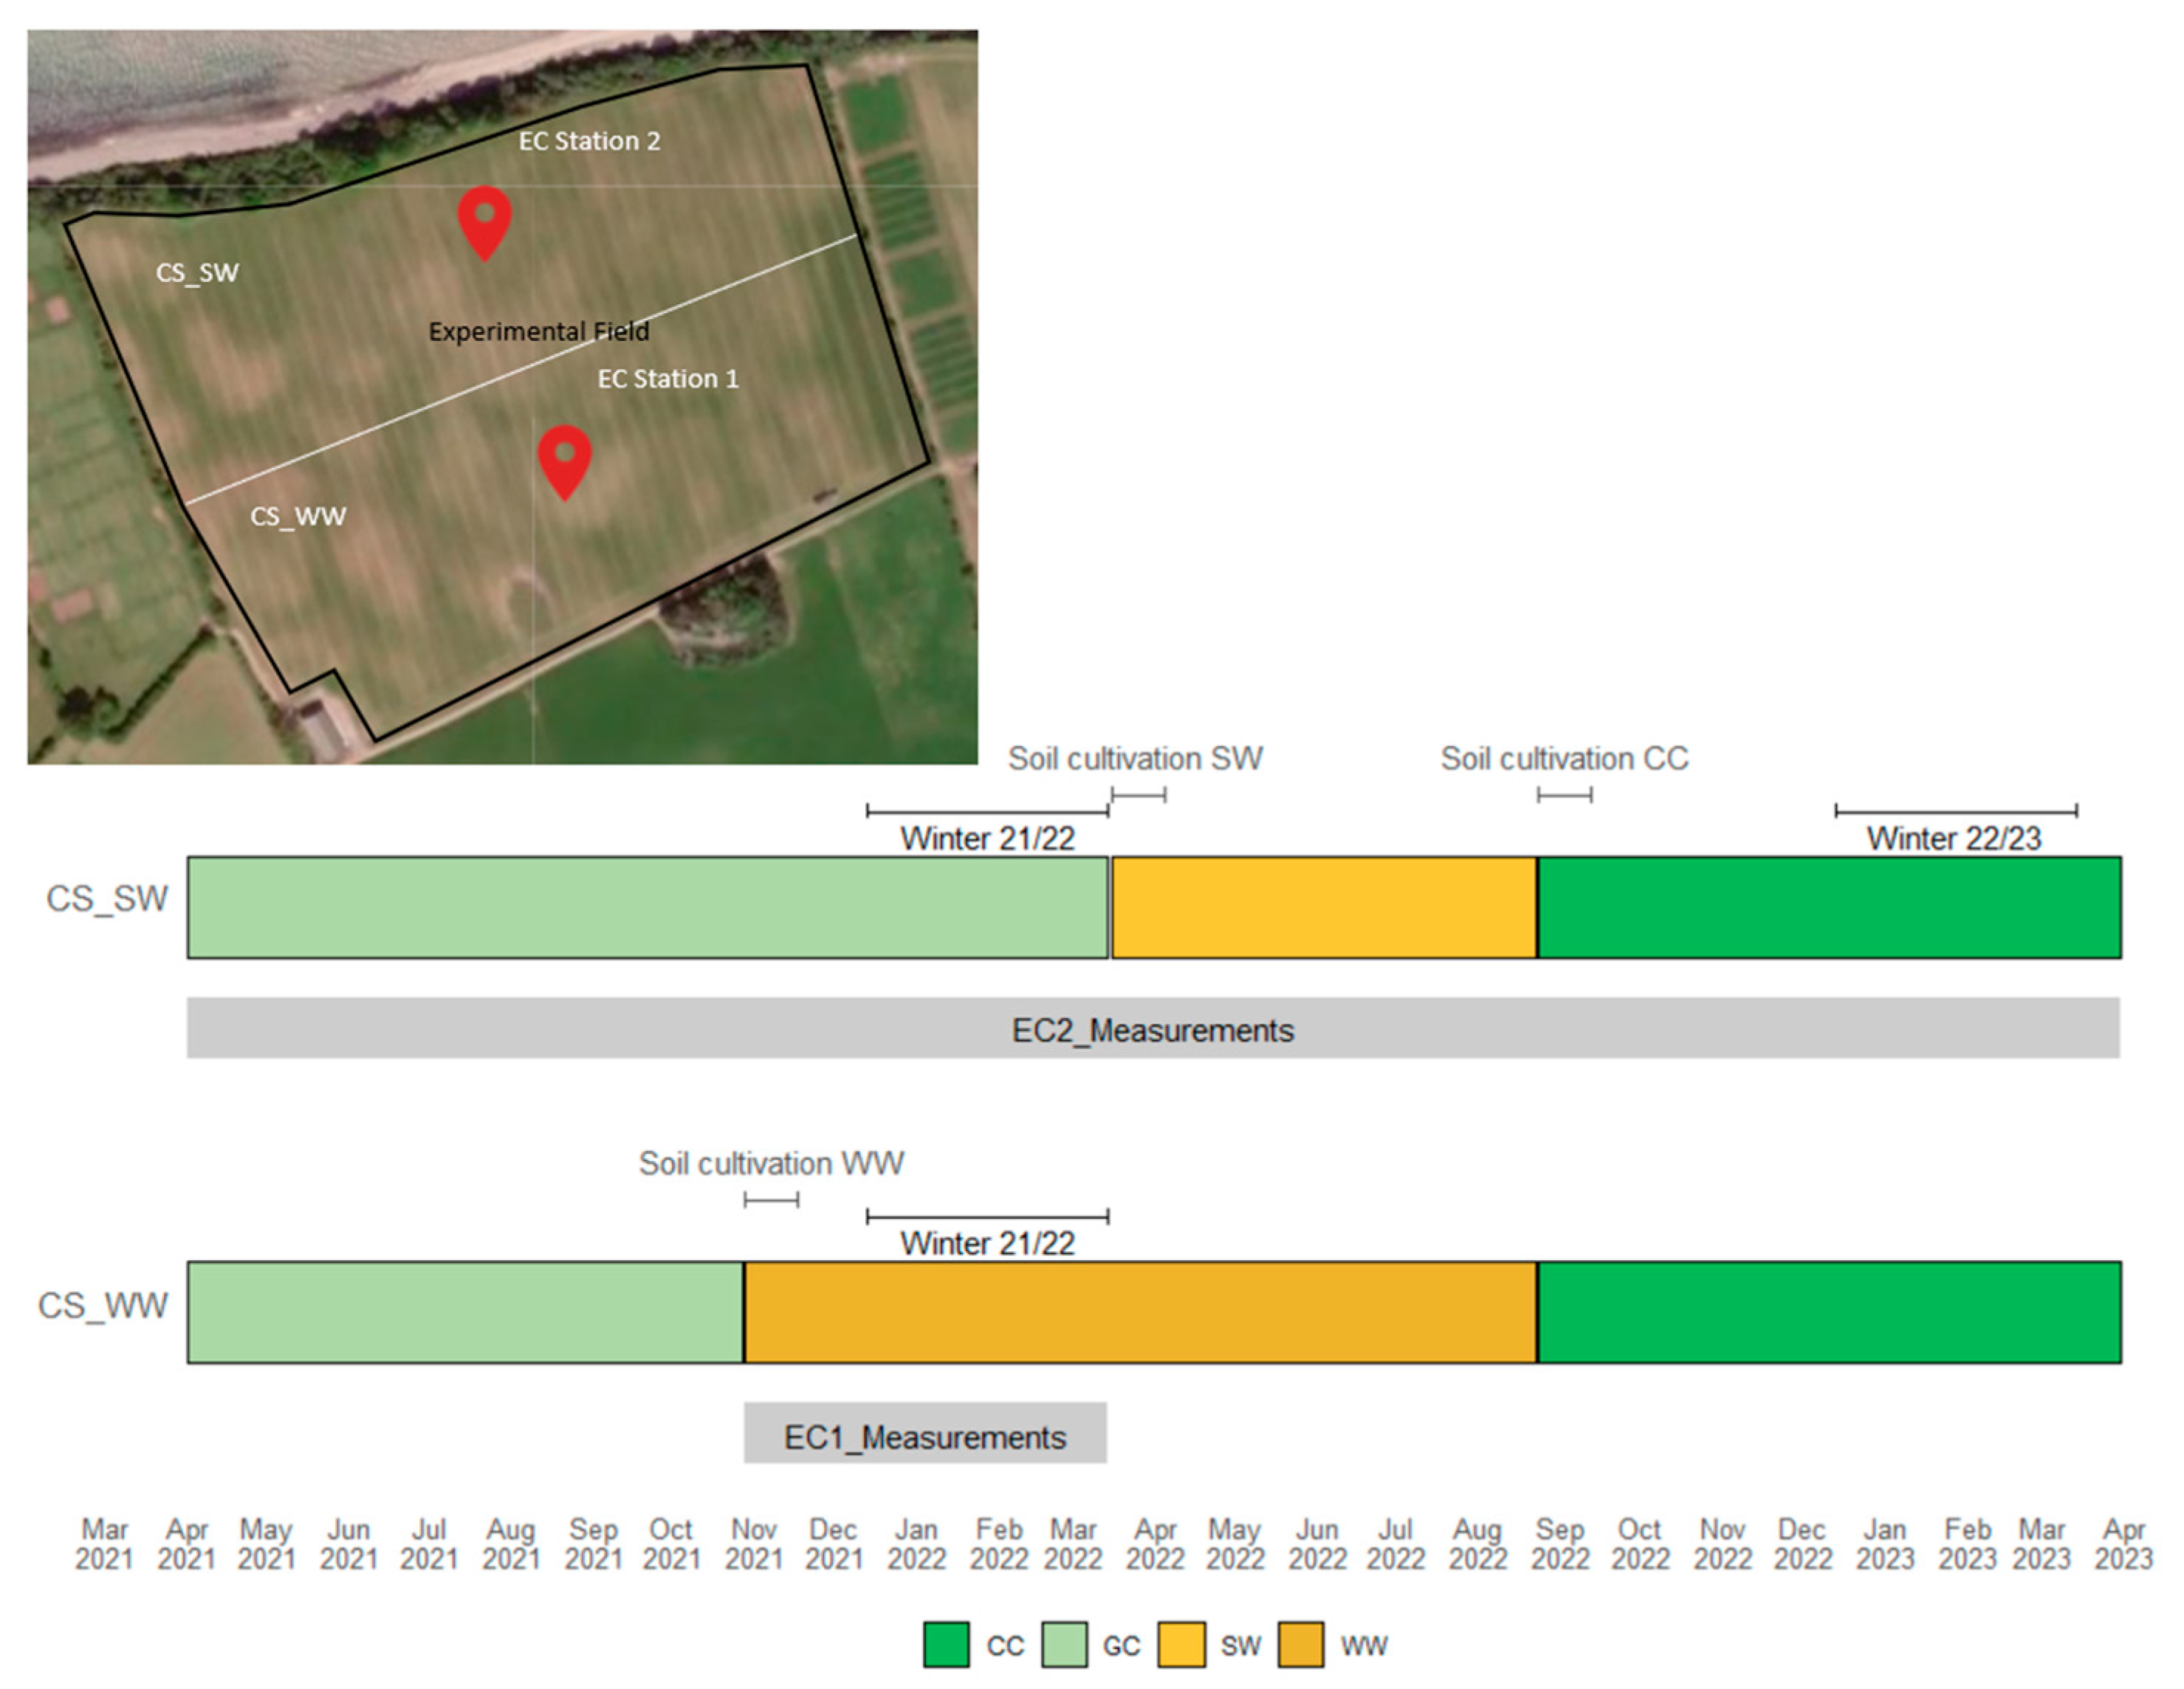Click the WW orange legend swatch
This screenshot has width=2184, height=1689.
[x=1300, y=1645]
